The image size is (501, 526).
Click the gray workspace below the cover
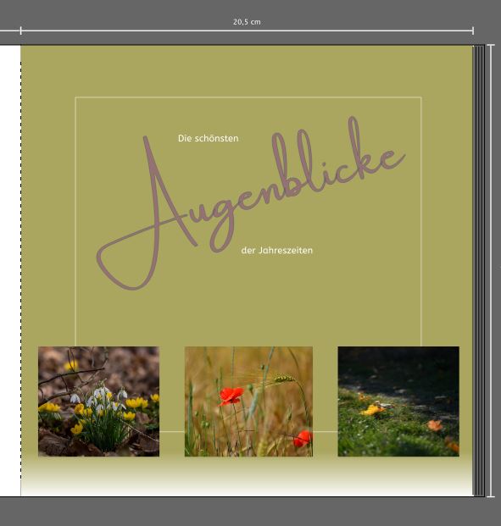coord(251,512)
